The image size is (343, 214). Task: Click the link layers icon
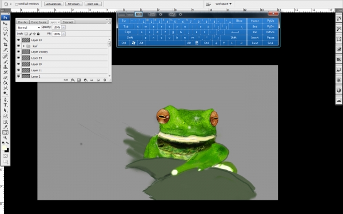[66, 80]
